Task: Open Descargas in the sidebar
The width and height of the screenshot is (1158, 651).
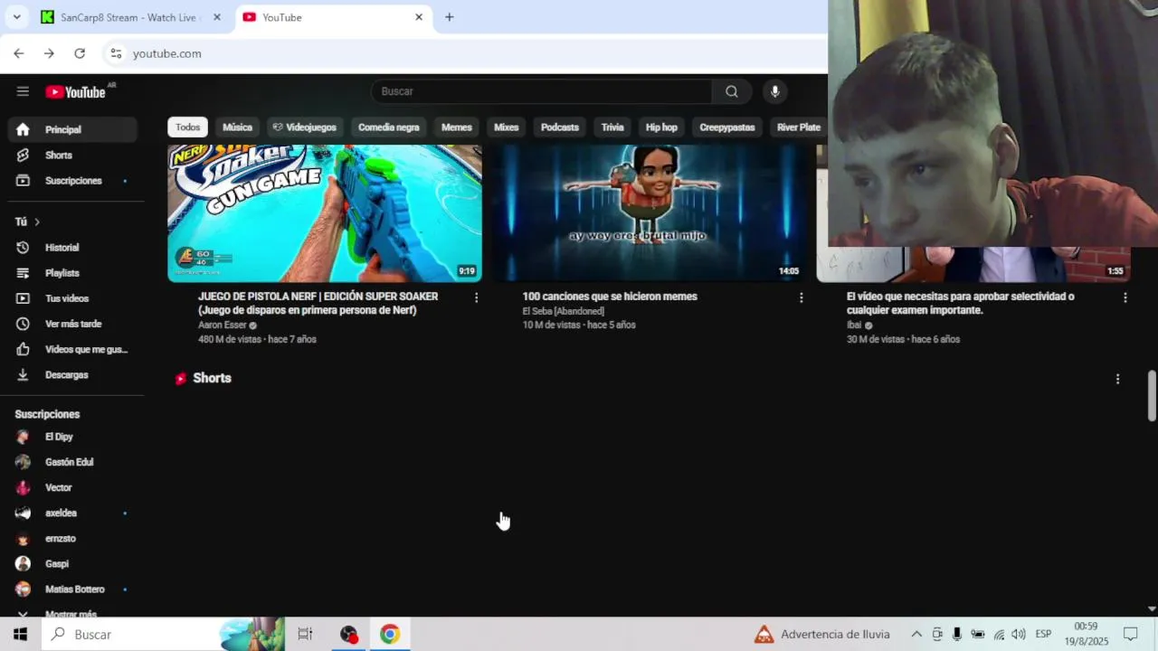Action: pyautogui.click(x=72, y=374)
